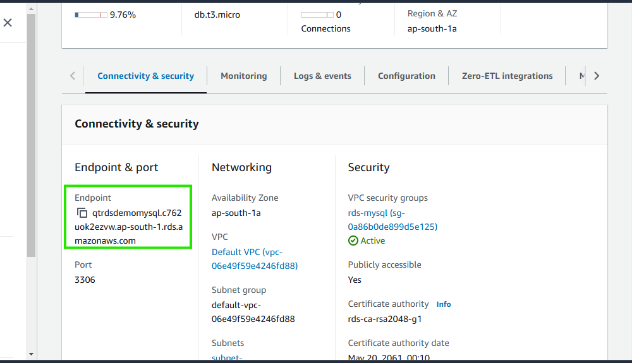632x363 pixels.
Task: Select Availability Zone value 'ap-south-1a'
Action: click(x=236, y=213)
